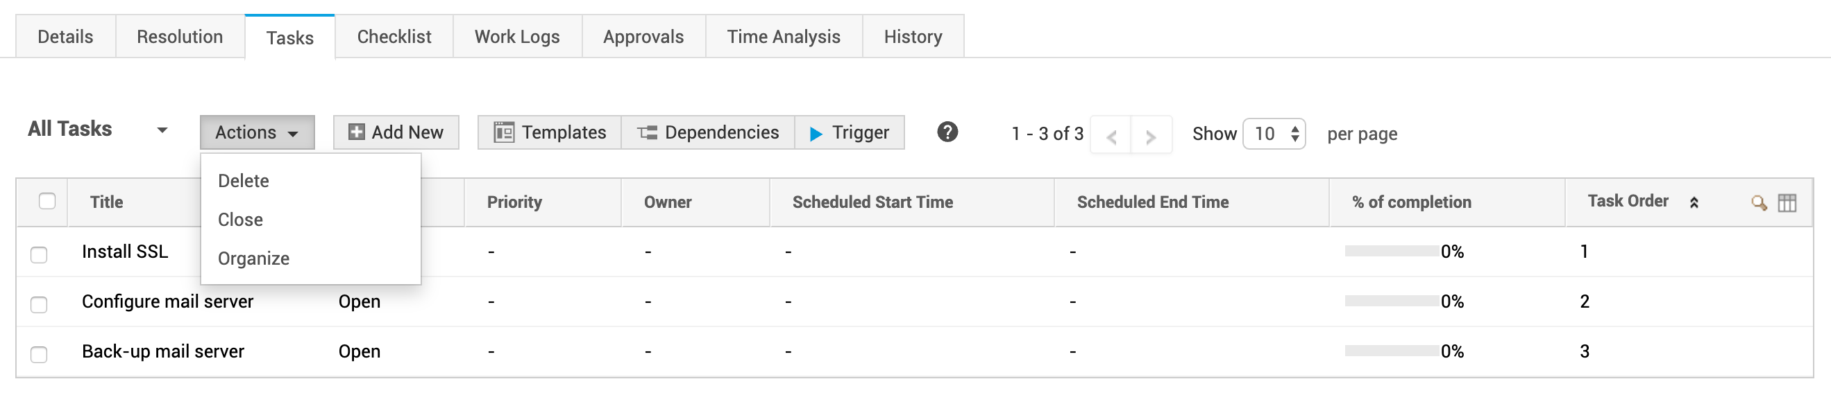
Task: Click the help question mark icon
Action: [x=947, y=132]
